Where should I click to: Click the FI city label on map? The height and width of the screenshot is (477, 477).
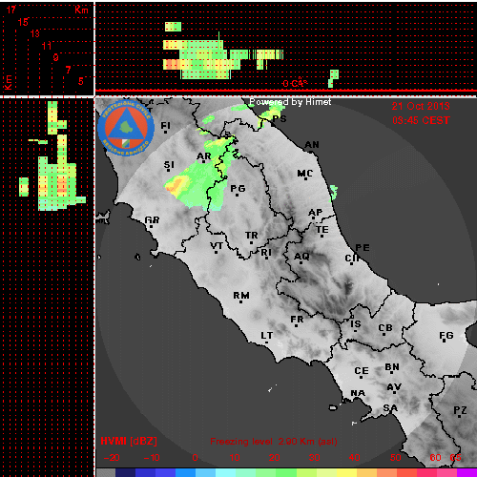pyautogui.click(x=165, y=126)
